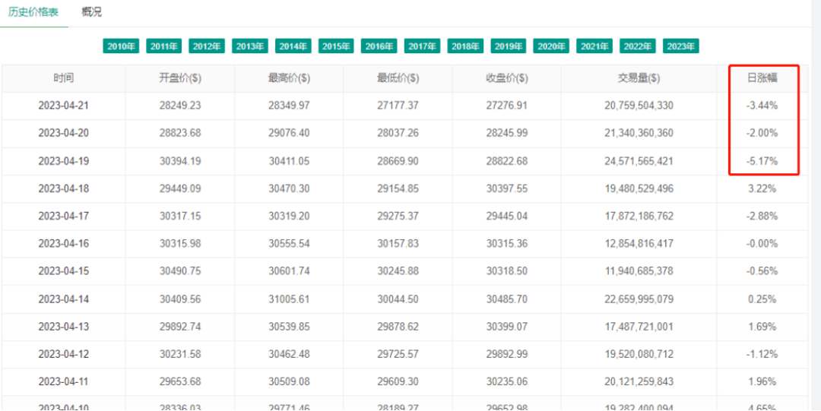Click the 收盘价($) column header
The height and width of the screenshot is (411, 821).
(507, 78)
